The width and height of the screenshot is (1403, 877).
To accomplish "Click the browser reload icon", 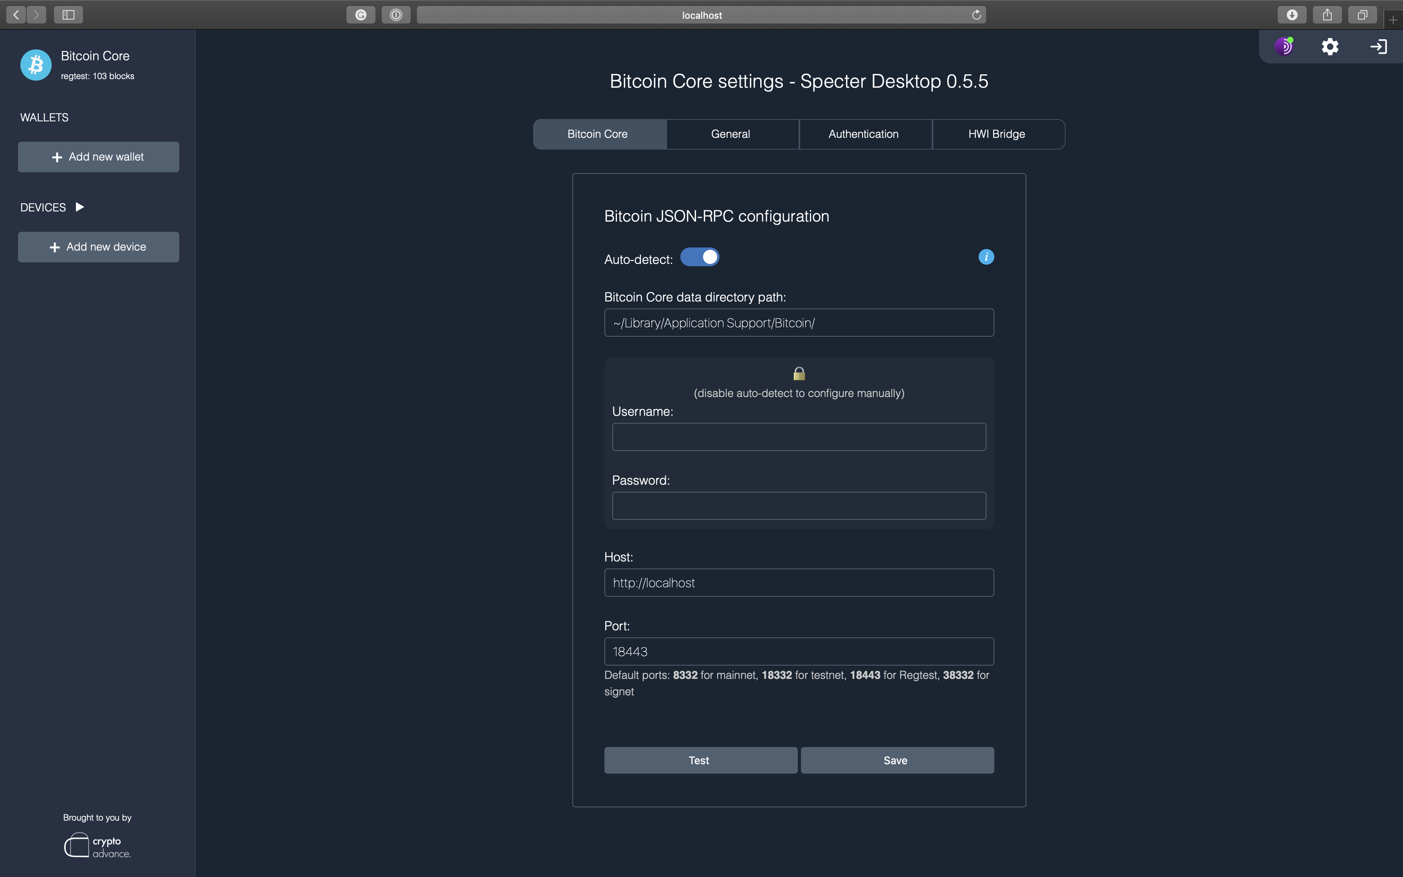I will (x=976, y=15).
